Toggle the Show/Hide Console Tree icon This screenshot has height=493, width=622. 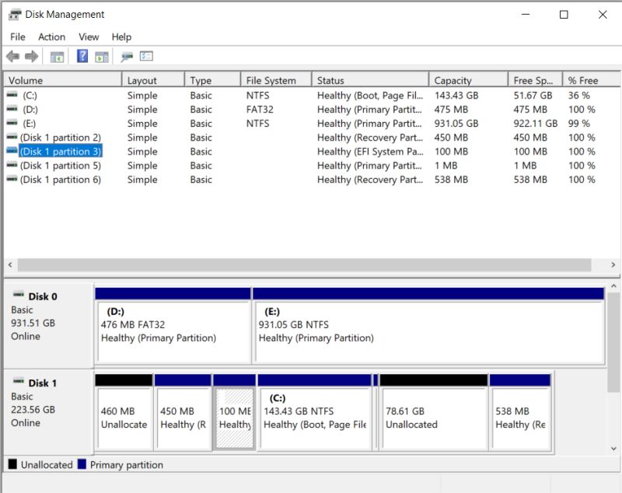click(x=56, y=55)
